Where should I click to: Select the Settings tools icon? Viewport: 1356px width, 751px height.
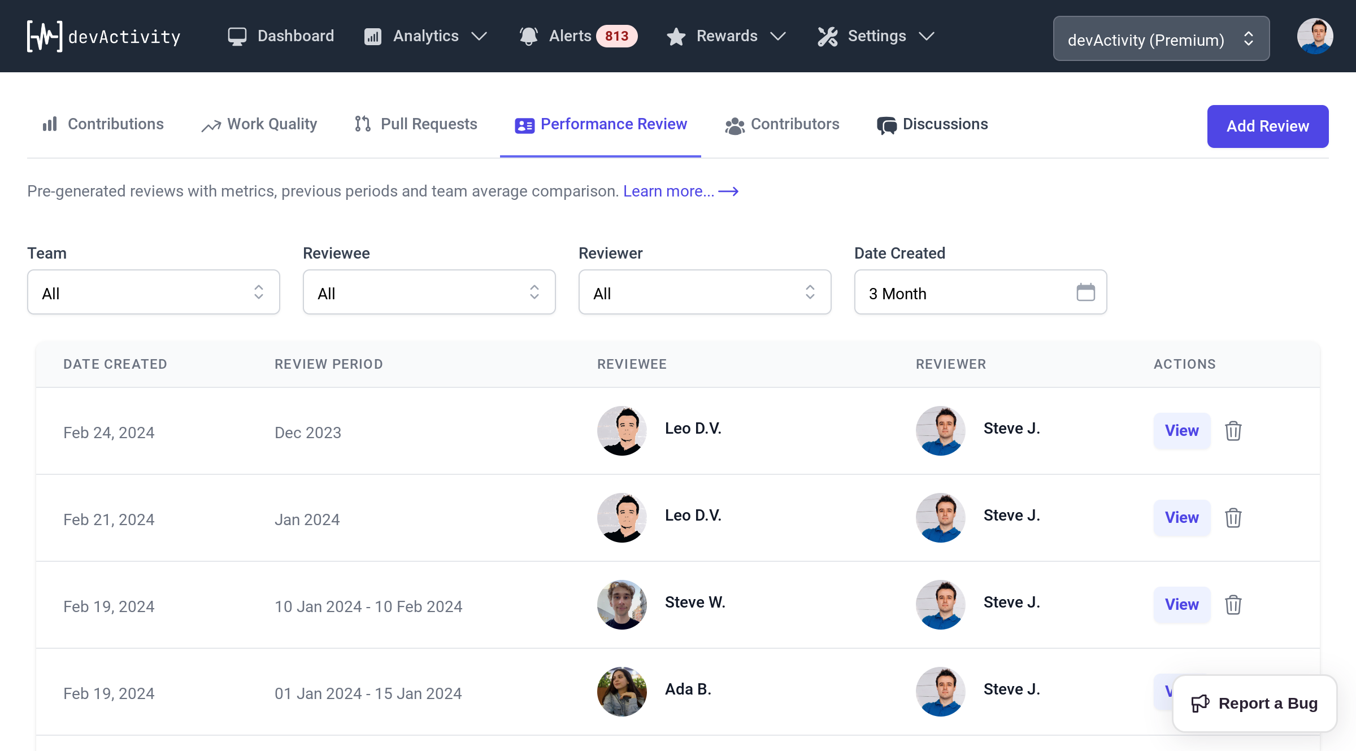[827, 36]
